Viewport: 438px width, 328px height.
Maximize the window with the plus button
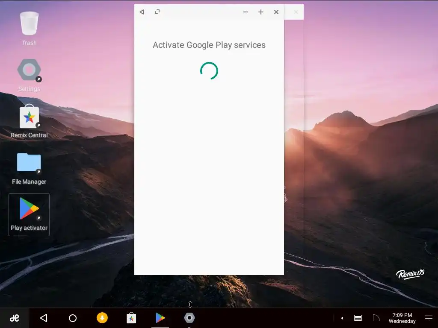[261, 12]
